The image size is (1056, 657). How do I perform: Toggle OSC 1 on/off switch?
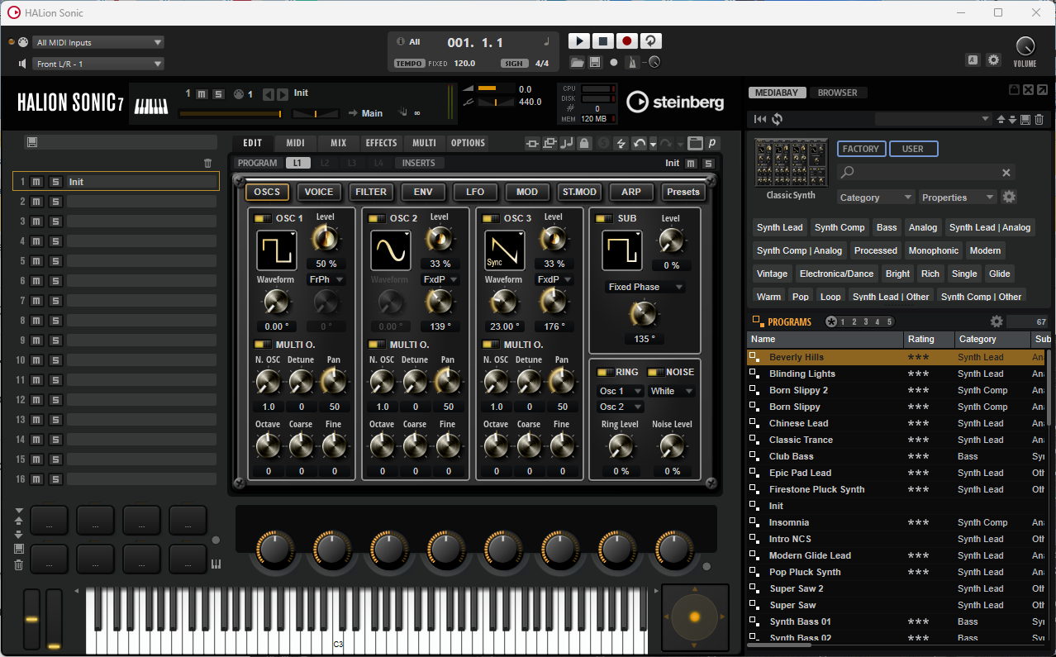(x=263, y=218)
